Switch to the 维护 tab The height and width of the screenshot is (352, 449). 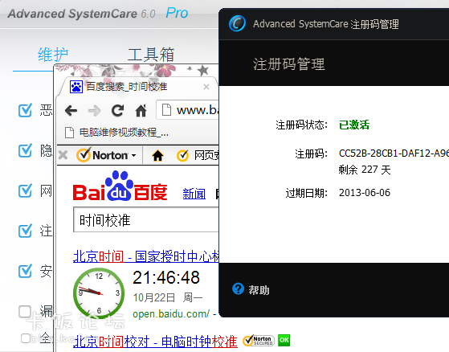[x=53, y=55]
